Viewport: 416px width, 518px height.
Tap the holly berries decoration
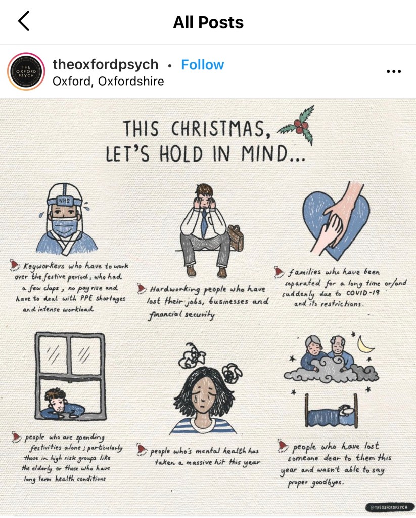tap(297, 125)
